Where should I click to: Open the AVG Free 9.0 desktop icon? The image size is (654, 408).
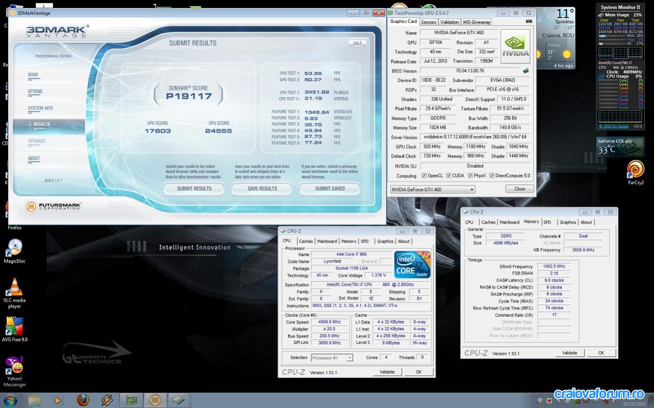tap(15, 329)
